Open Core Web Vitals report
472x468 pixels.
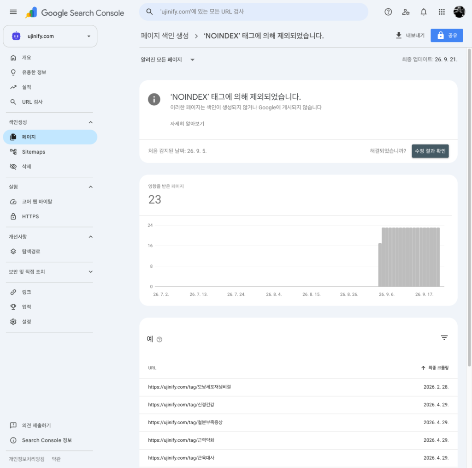point(50,202)
